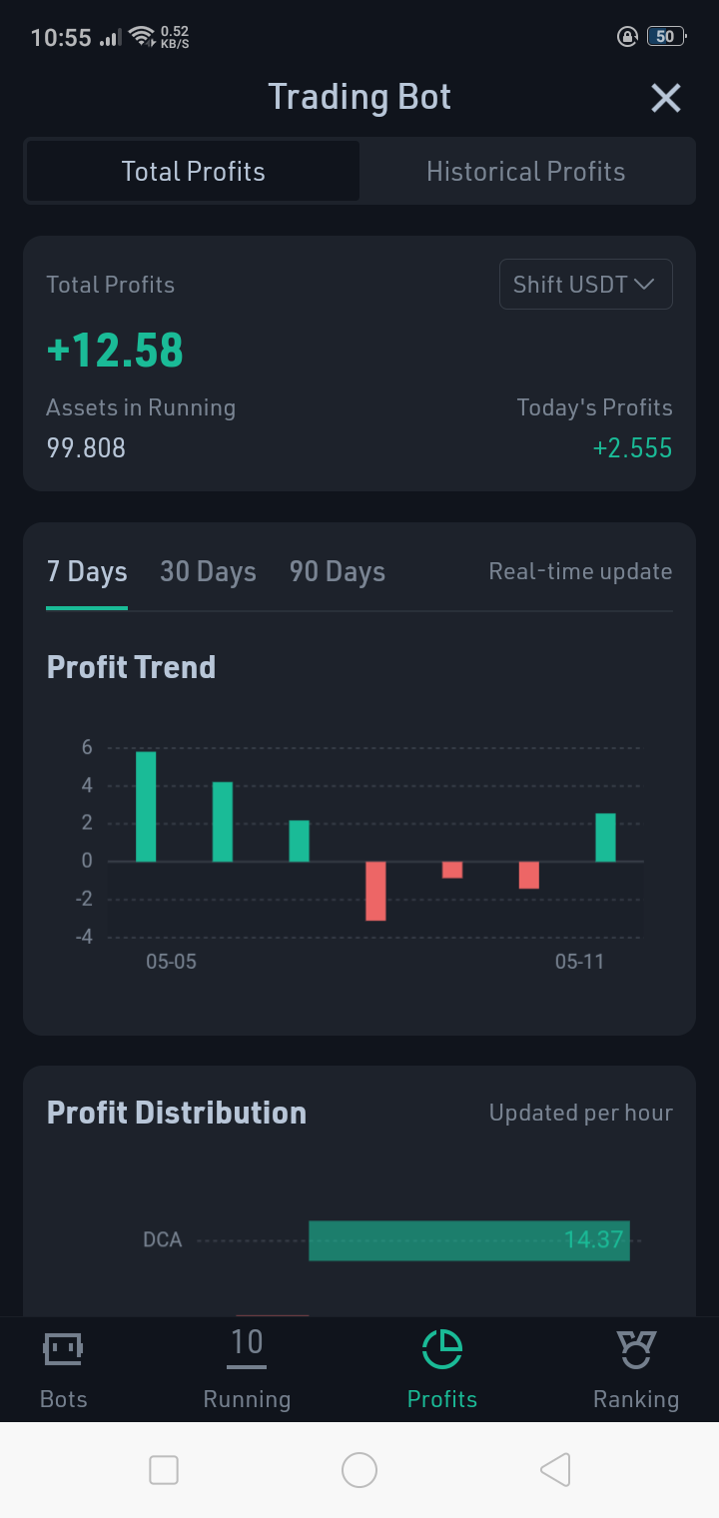The image size is (719, 1518).
Task: Select the 30 Days range
Action: pyautogui.click(x=208, y=572)
